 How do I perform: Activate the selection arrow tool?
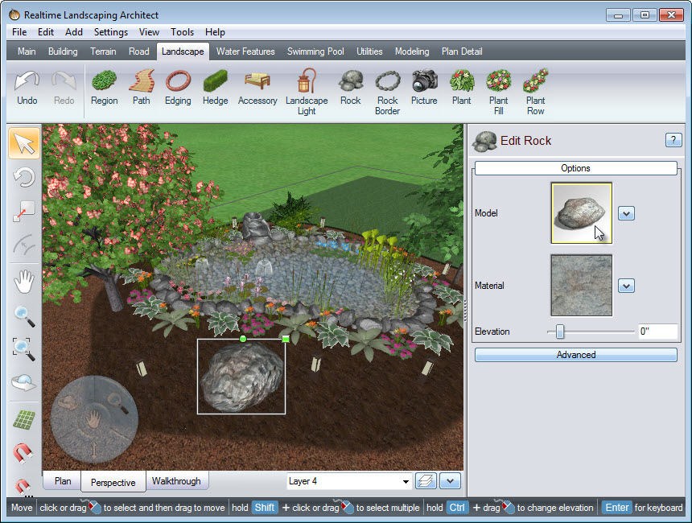coord(24,143)
